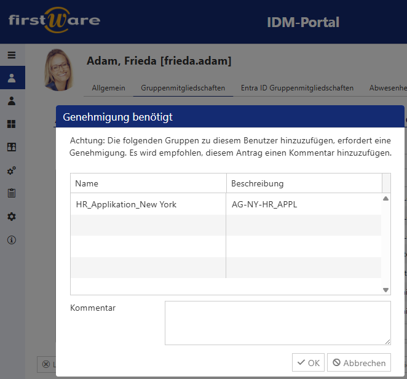Screen dimensions: 407x379
Task: Click the Name column header
Action: point(148,183)
